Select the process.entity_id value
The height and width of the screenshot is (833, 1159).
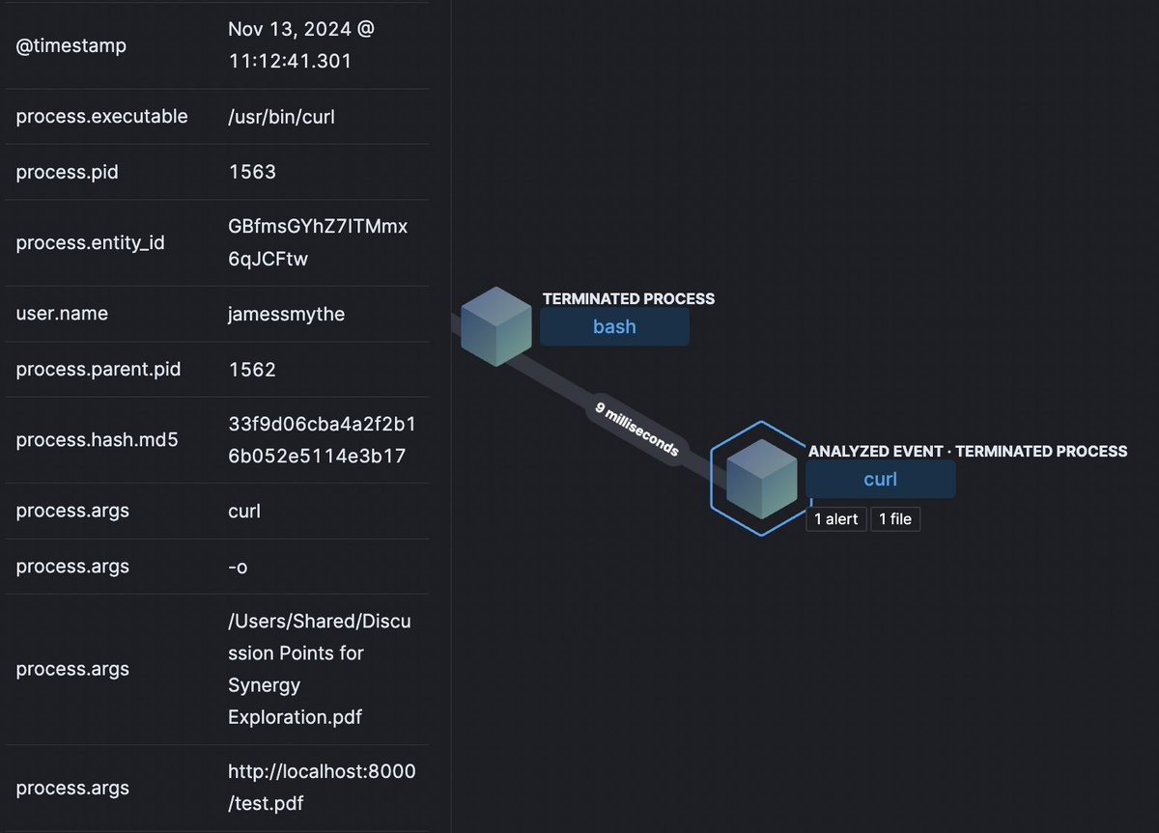pyautogui.click(x=318, y=242)
